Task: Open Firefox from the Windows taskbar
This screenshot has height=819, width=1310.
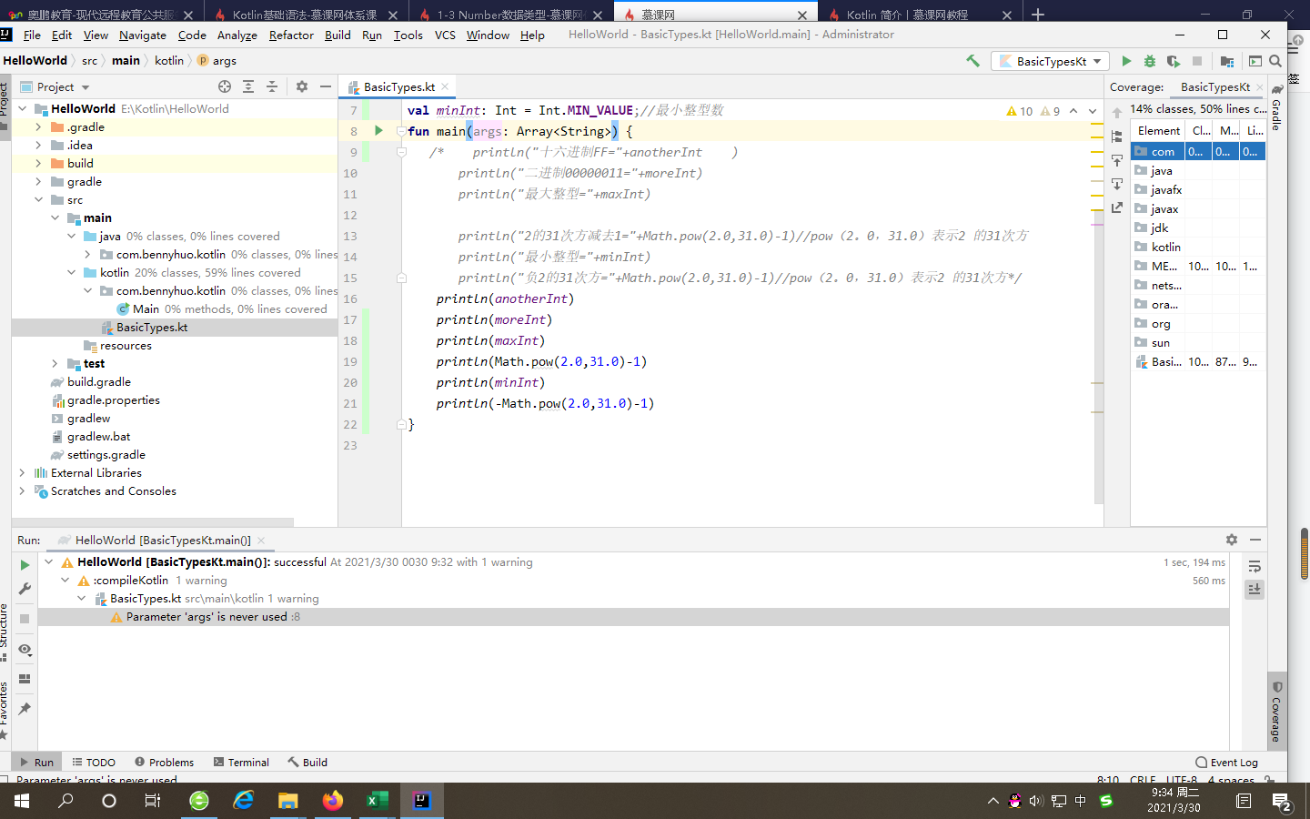Action: (x=332, y=801)
